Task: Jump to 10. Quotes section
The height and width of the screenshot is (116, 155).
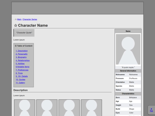Action: pos(20,80)
